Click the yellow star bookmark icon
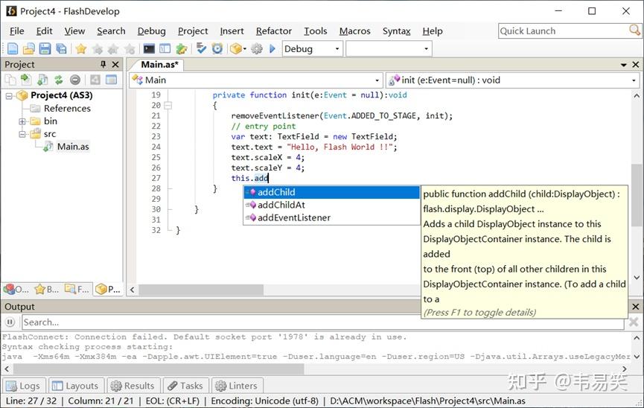Viewport: 644px width, 408px height. click(x=80, y=49)
